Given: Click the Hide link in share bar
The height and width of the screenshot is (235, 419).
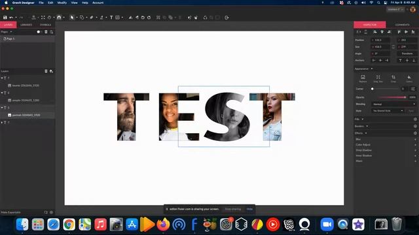Looking at the screenshot, I should (249, 209).
